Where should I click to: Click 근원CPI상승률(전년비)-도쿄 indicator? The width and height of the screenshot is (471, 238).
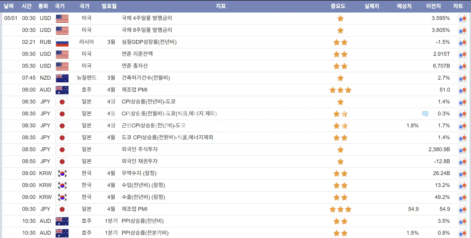(153, 126)
